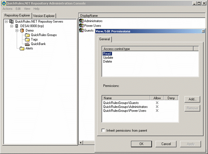Close the View/Edit Permissions dialog

click(x=203, y=31)
